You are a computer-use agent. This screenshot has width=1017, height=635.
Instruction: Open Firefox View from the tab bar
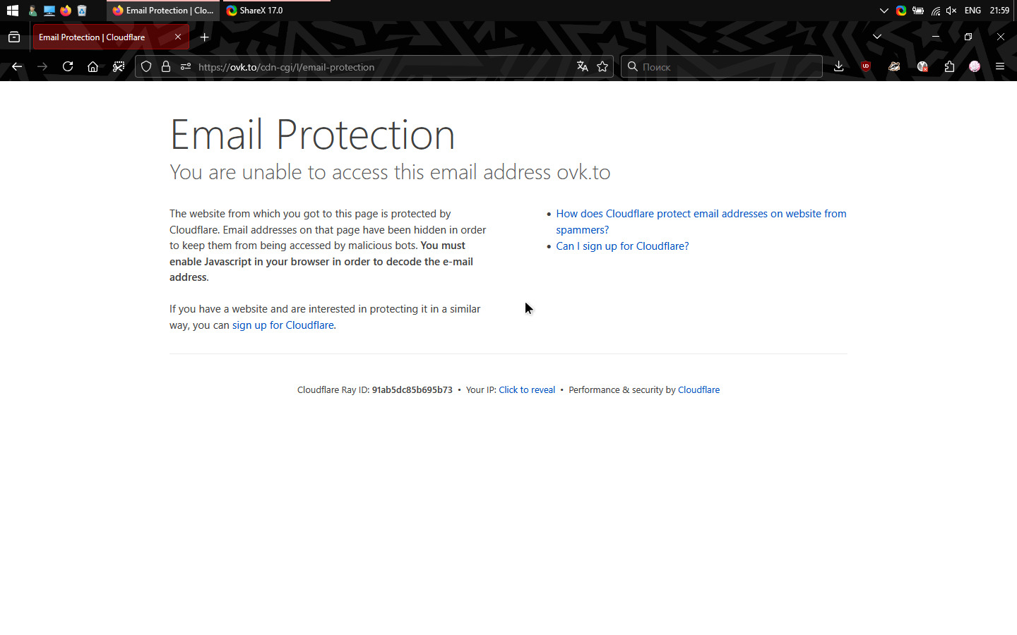[14, 37]
